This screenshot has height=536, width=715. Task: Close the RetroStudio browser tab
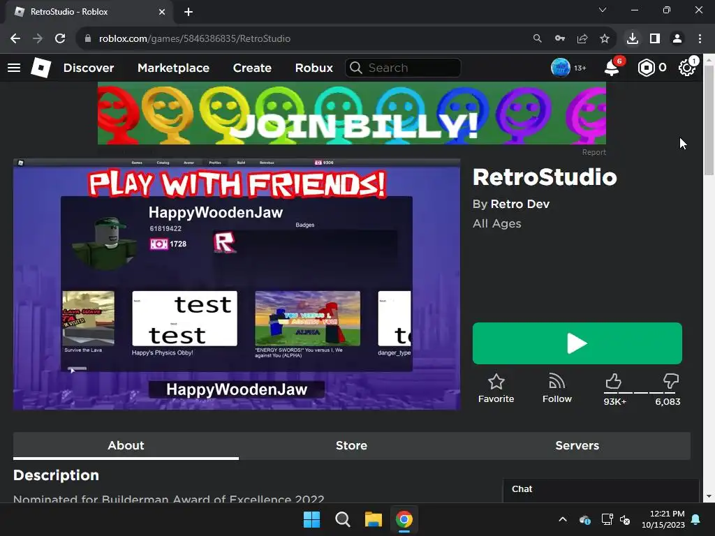tap(162, 12)
